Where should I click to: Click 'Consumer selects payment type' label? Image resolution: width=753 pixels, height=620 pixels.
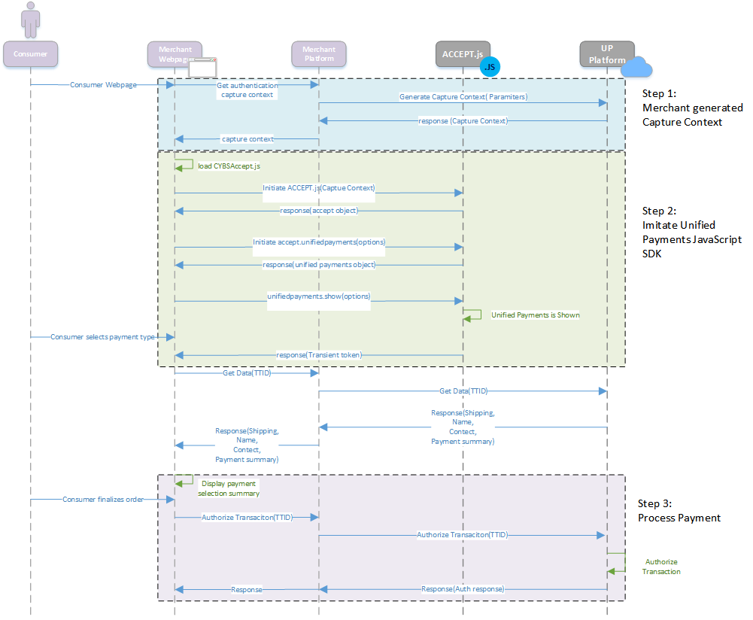103,336
